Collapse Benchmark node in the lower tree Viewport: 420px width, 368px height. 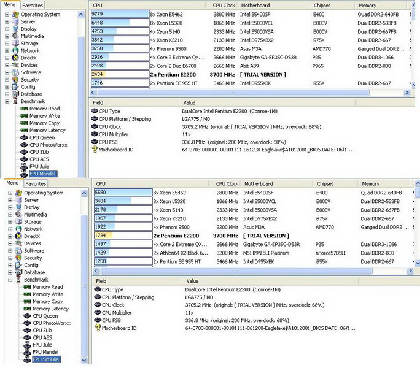pyautogui.click(x=10, y=280)
